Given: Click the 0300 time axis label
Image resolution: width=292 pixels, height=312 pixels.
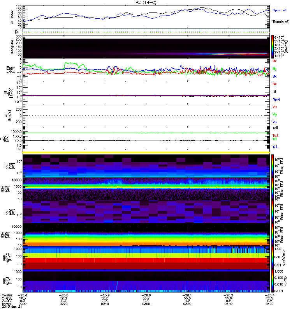Looking at the screenshot, I should (146, 304).
